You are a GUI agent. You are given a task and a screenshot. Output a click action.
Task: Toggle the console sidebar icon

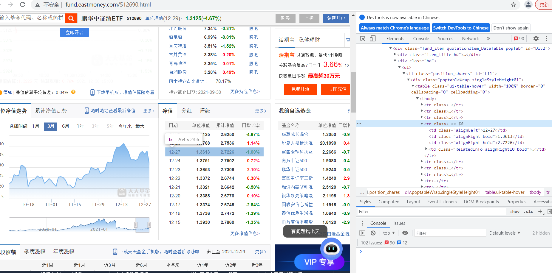coord(362,233)
